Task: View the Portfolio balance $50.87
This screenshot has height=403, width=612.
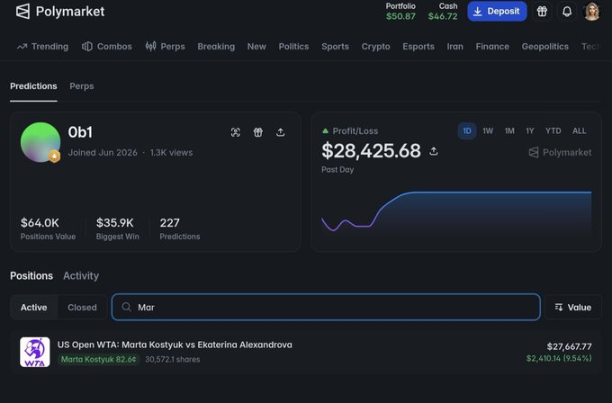Action: pos(400,12)
